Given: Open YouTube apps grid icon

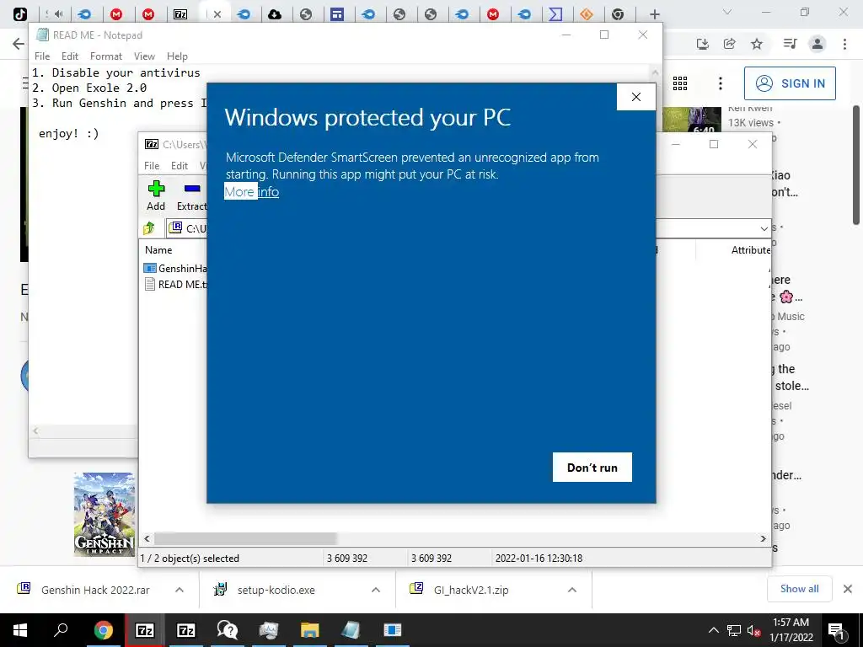Looking at the screenshot, I should click(x=680, y=83).
